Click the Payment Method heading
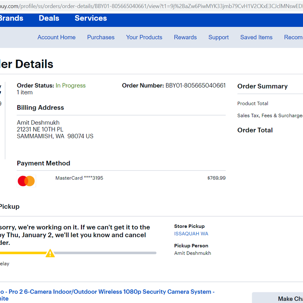 coord(43,163)
